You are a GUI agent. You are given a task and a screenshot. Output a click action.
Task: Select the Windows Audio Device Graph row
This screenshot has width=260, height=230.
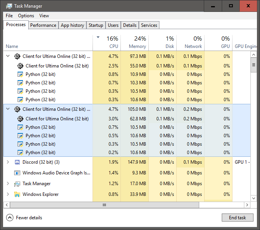(127, 173)
